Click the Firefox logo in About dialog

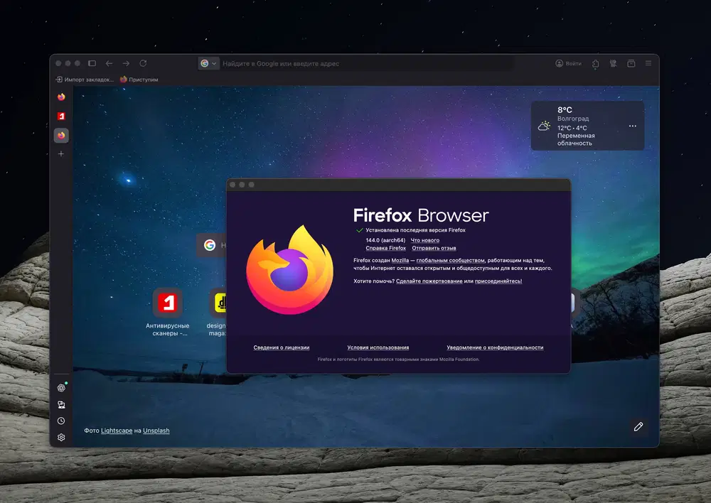(290, 270)
